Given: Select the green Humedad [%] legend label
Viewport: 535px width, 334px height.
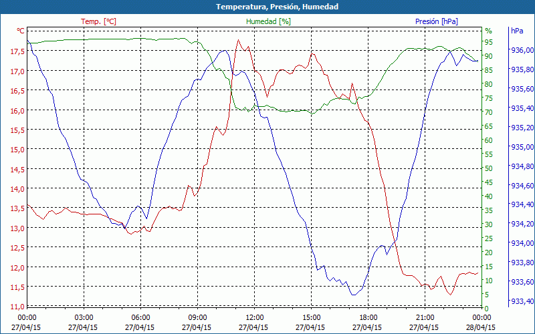Looking at the screenshot, I should pos(269,21).
